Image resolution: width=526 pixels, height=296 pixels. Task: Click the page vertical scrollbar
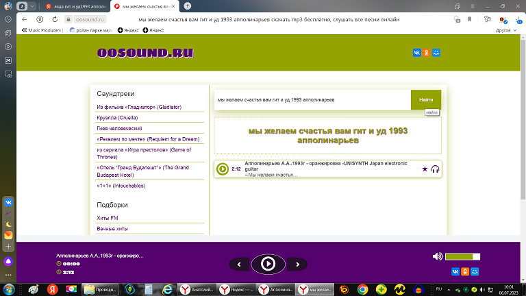click(523, 119)
